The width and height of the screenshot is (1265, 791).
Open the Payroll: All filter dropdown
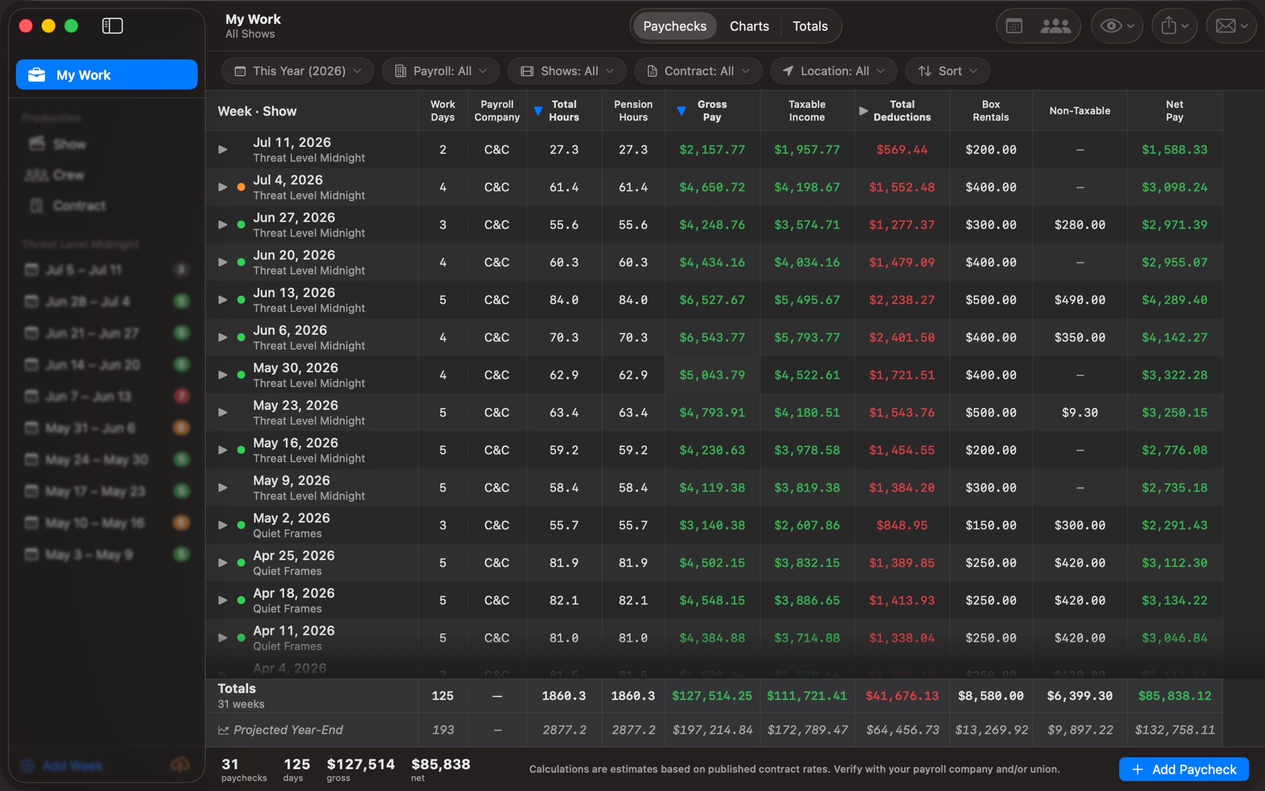click(441, 71)
